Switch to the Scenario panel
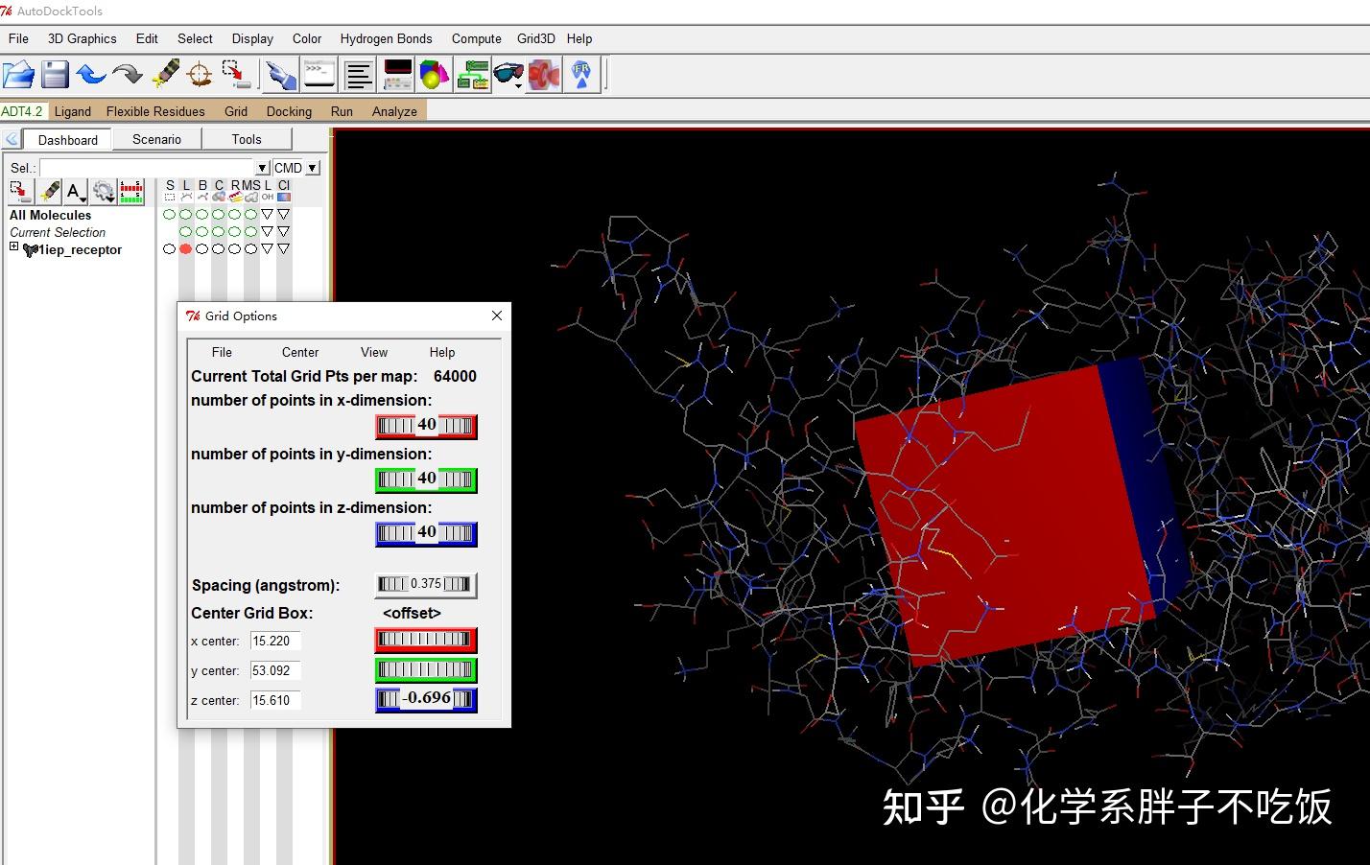 click(x=156, y=139)
